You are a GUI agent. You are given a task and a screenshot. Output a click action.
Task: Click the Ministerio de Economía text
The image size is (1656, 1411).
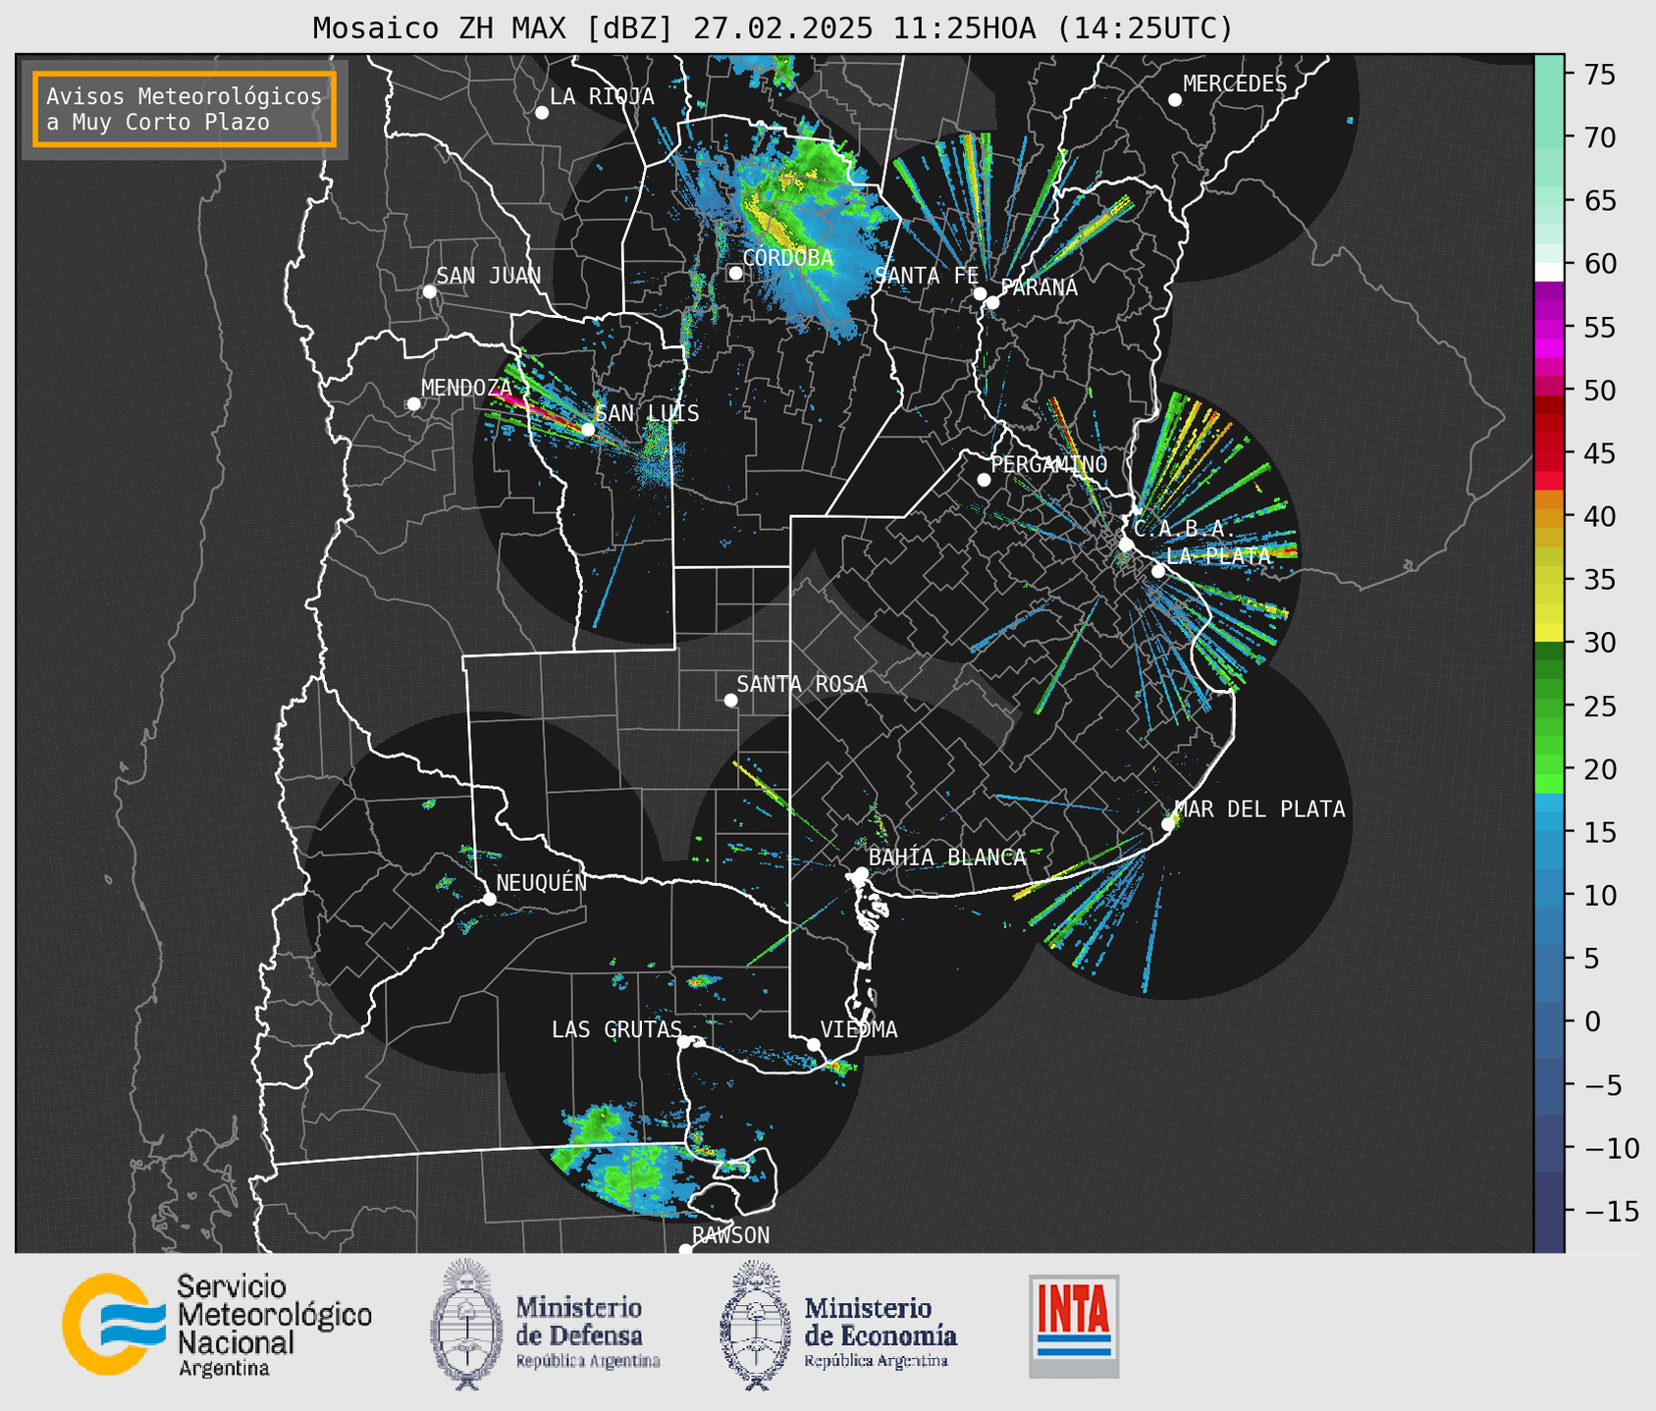click(x=880, y=1332)
